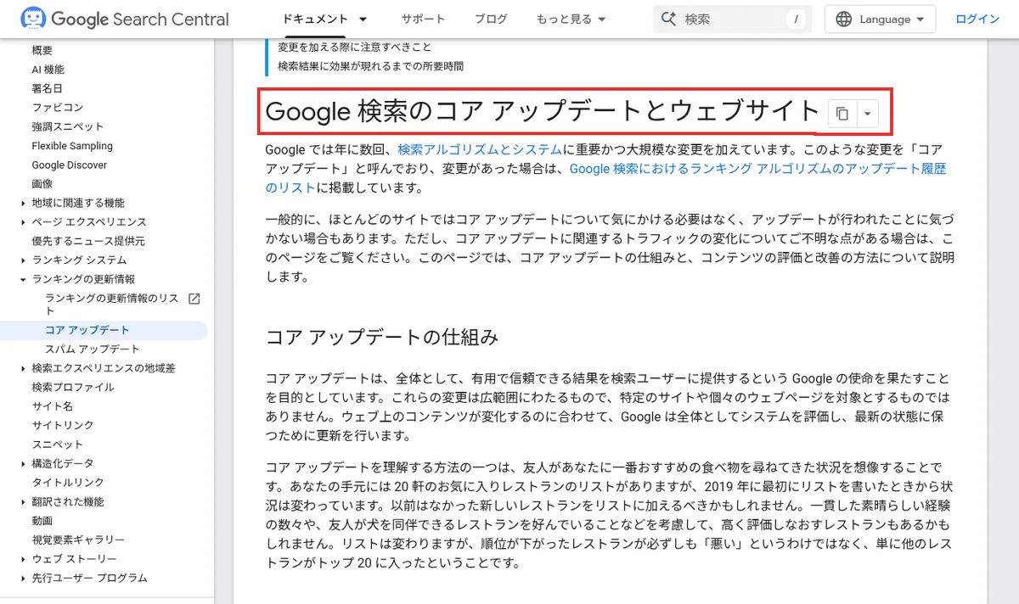The image size is (1019, 604).
Task: Open 強調スニペット in the sidebar
Action: [x=68, y=126]
